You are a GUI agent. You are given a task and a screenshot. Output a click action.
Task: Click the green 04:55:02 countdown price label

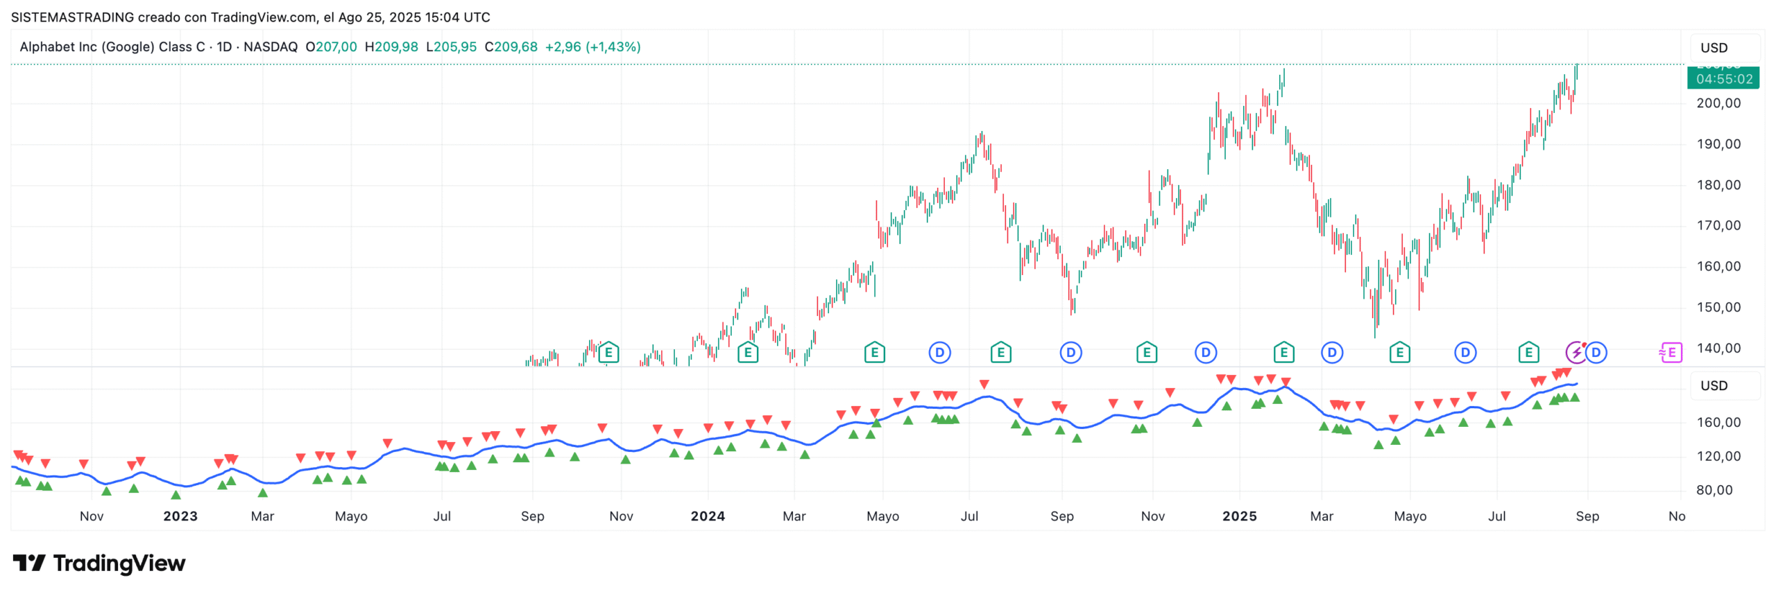tap(1723, 79)
